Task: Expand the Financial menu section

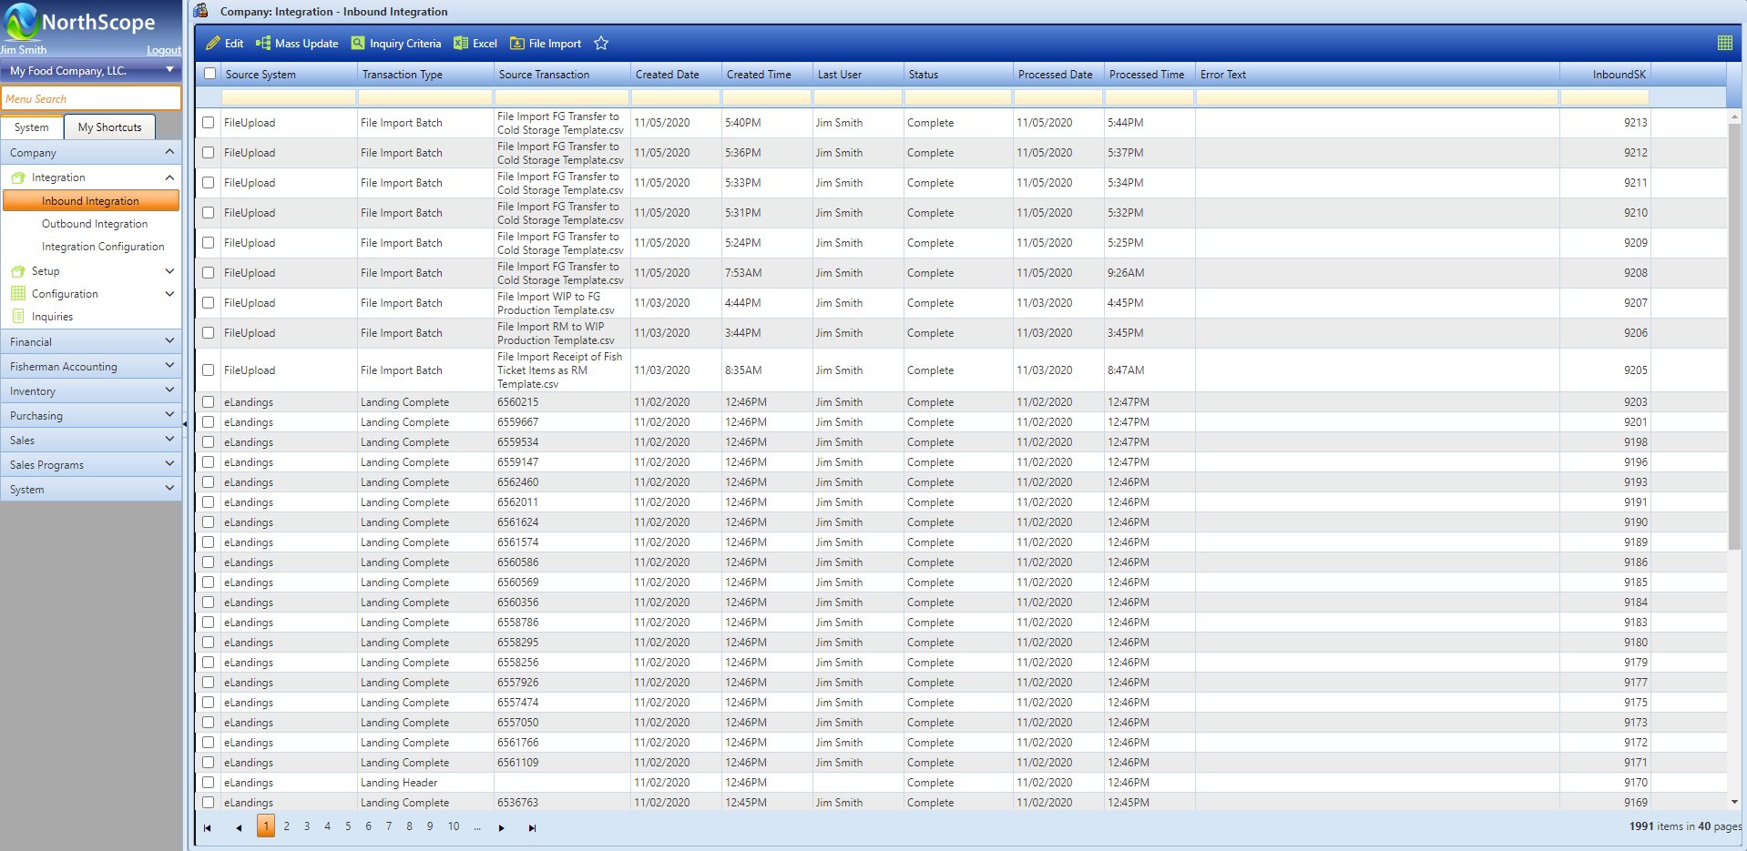Action: pos(91,341)
